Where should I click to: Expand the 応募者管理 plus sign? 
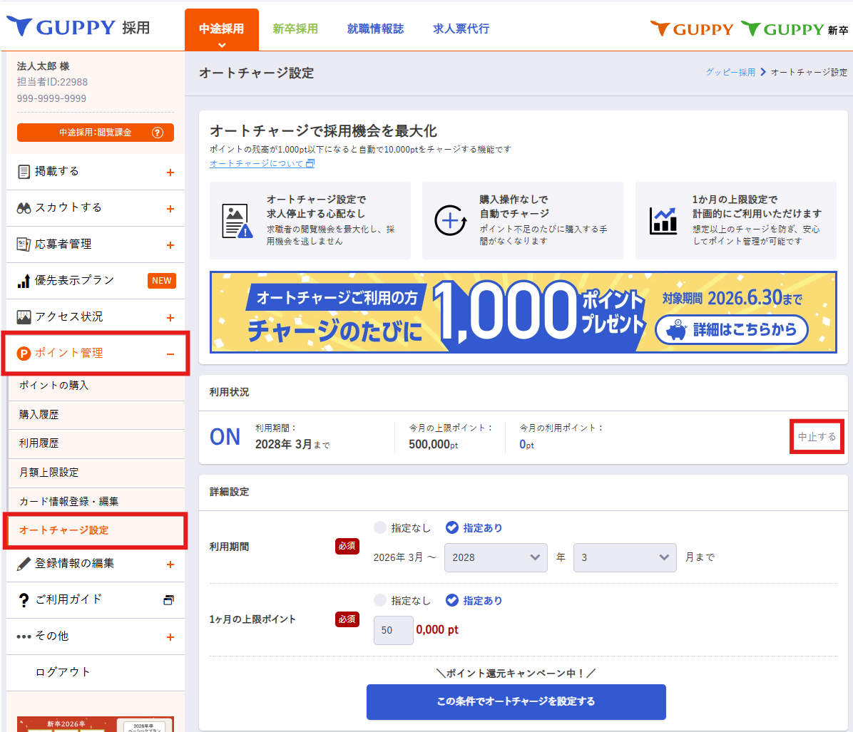[170, 245]
